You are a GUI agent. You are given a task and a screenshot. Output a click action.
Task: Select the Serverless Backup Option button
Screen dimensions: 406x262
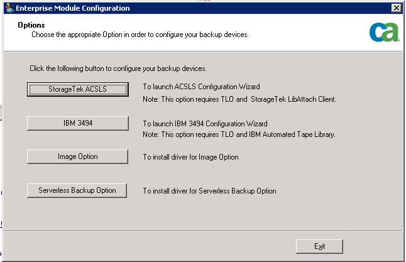click(x=78, y=190)
